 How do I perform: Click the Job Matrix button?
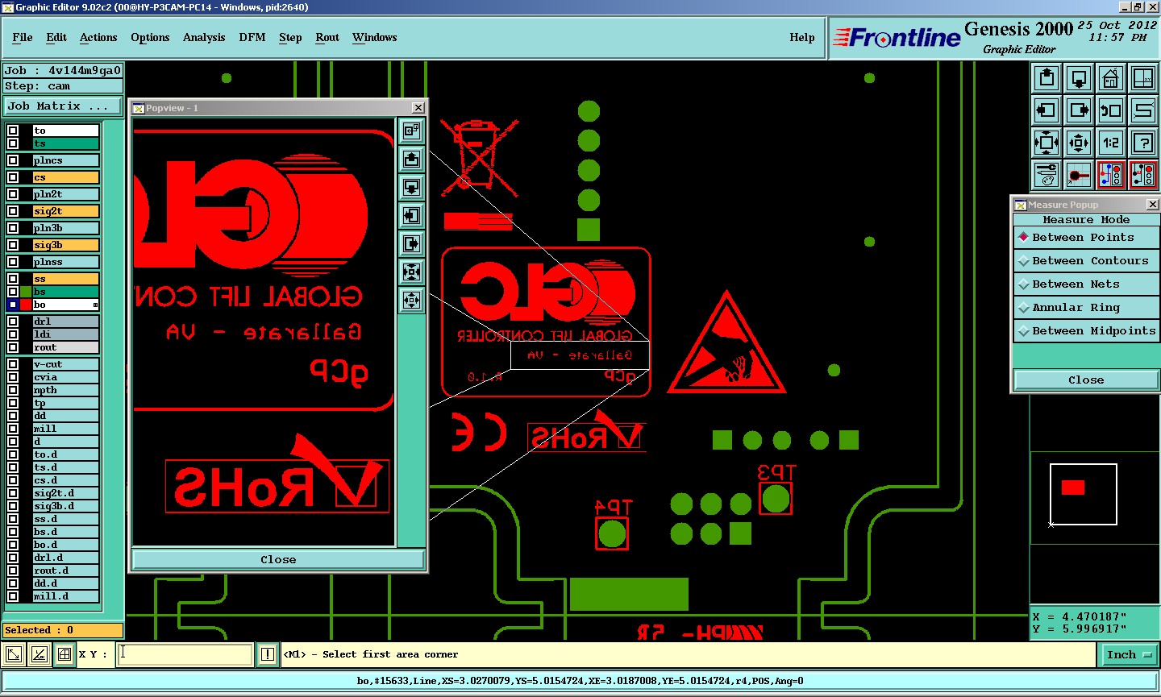pos(63,106)
